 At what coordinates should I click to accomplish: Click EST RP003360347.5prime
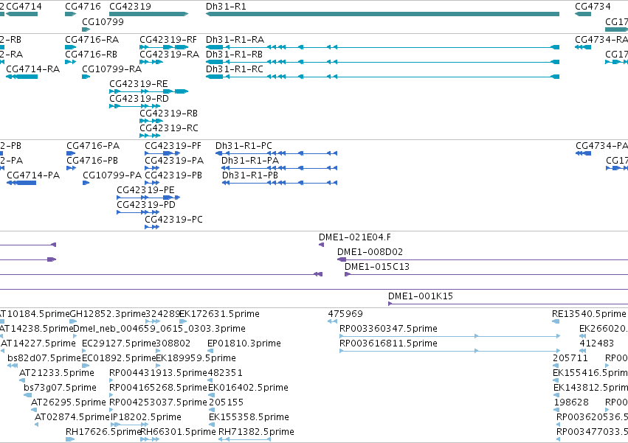(388, 329)
